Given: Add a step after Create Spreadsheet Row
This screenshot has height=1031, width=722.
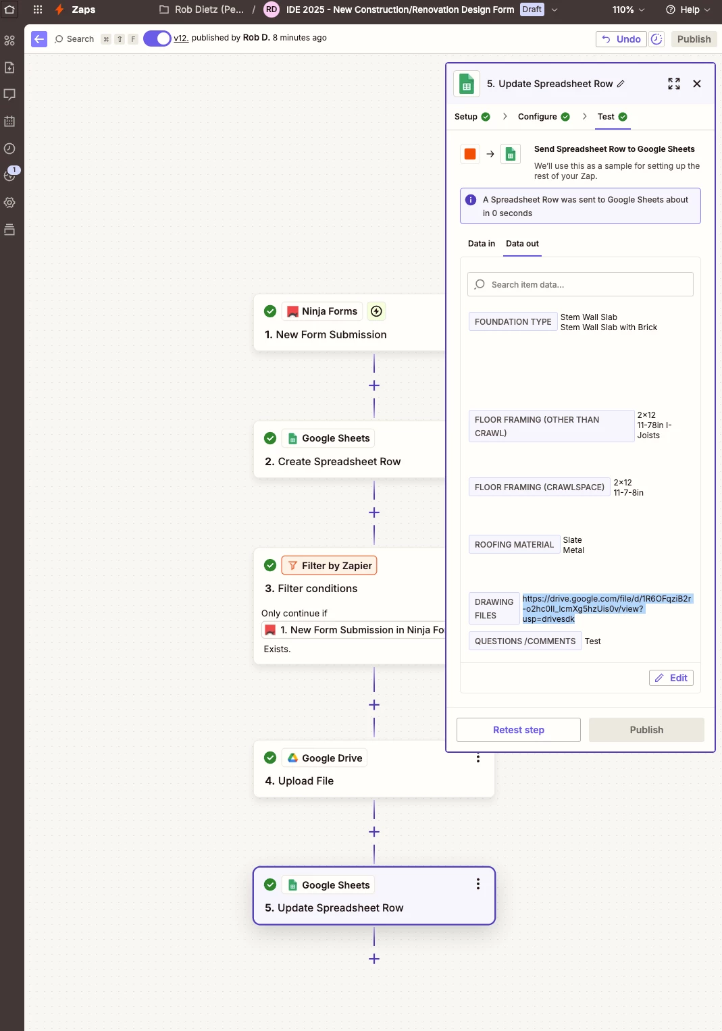Looking at the screenshot, I should (374, 512).
